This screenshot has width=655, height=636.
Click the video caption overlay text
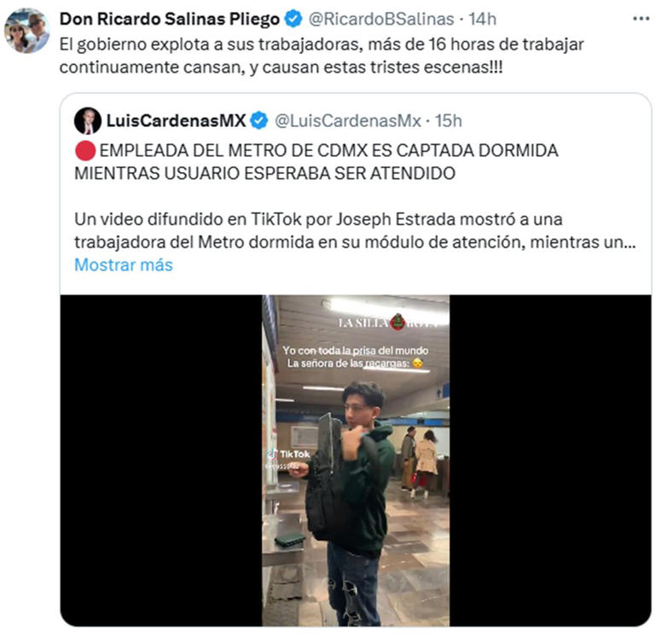click(356, 357)
